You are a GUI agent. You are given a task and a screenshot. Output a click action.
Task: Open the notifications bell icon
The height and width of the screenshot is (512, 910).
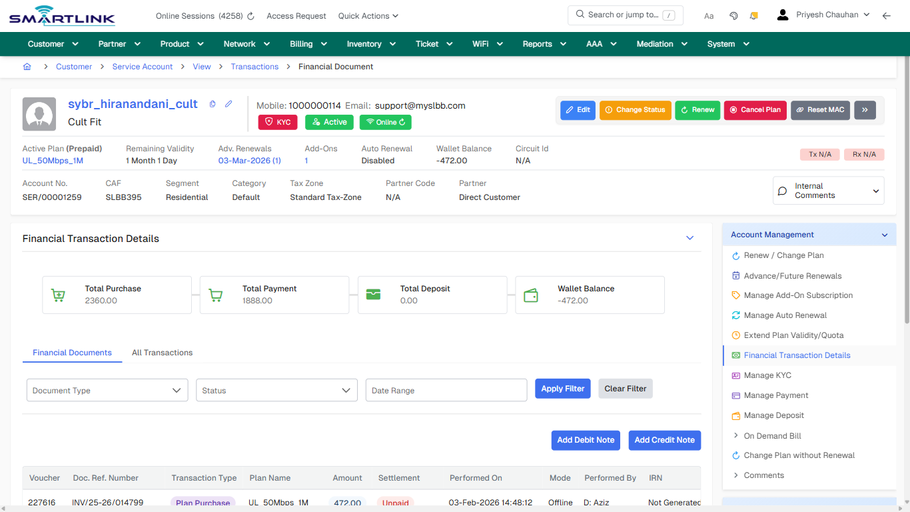tap(753, 15)
